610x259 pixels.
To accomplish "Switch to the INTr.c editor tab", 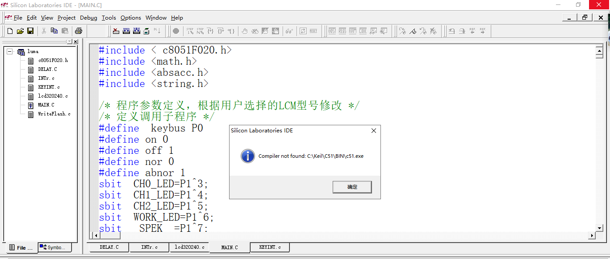I will pos(149,247).
